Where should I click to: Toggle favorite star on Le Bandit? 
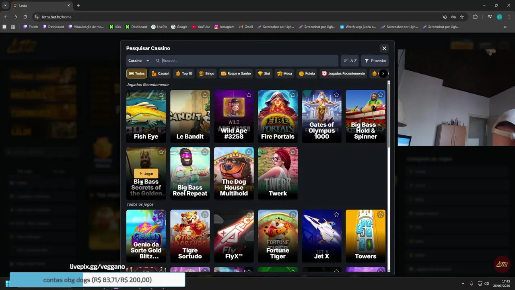coord(205,95)
